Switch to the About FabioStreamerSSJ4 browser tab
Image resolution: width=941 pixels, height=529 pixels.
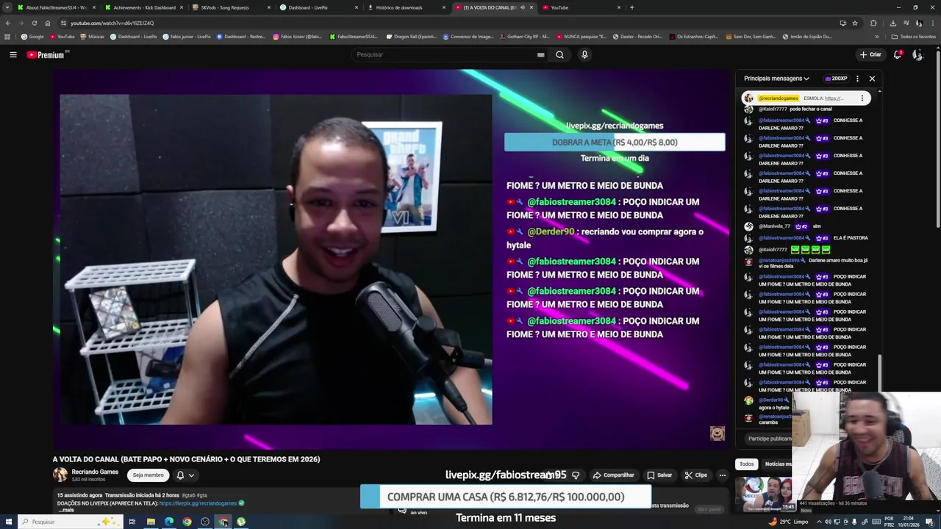click(x=55, y=7)
